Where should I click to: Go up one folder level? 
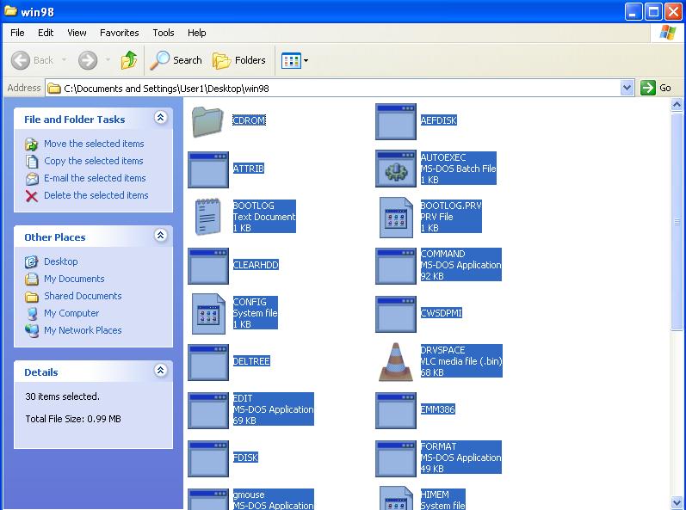point(128,60)
